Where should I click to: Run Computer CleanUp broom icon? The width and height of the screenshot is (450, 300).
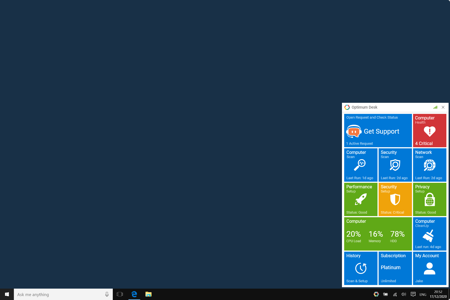click(428, 236)
